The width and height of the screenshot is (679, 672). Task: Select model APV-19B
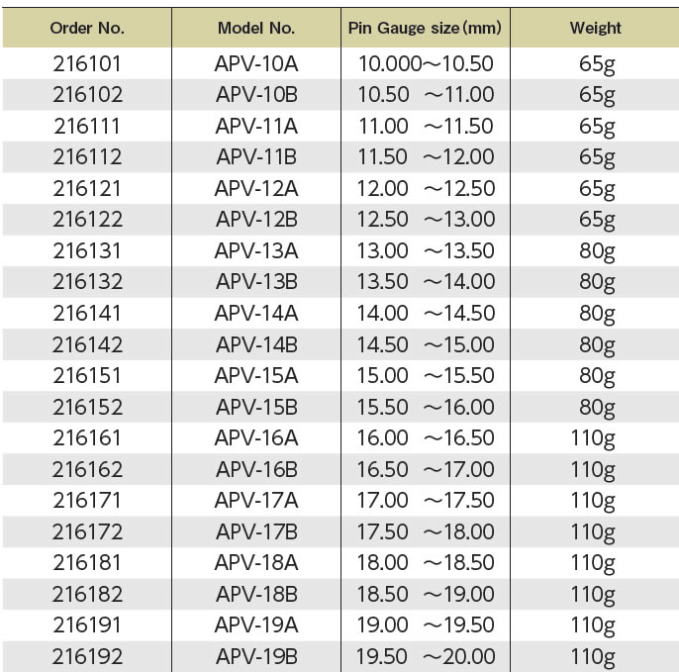[x=256, y=656]
